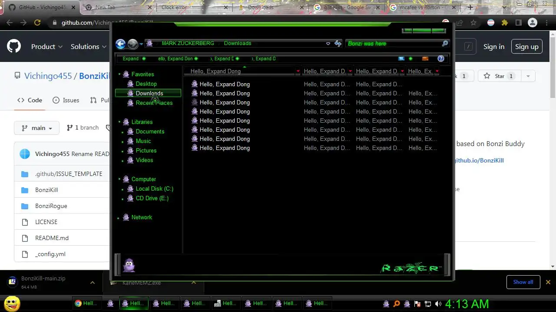This screenshot has height=312, width=556.
Task: Expand the Network node
Action: [x=119, y=218]
